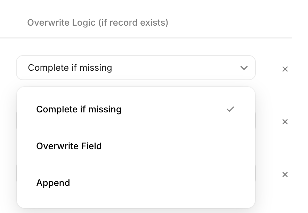Delete the mapping row next to the open dropdown
Image resolution: width=308 pixels, height=213 pixels.
285,69
